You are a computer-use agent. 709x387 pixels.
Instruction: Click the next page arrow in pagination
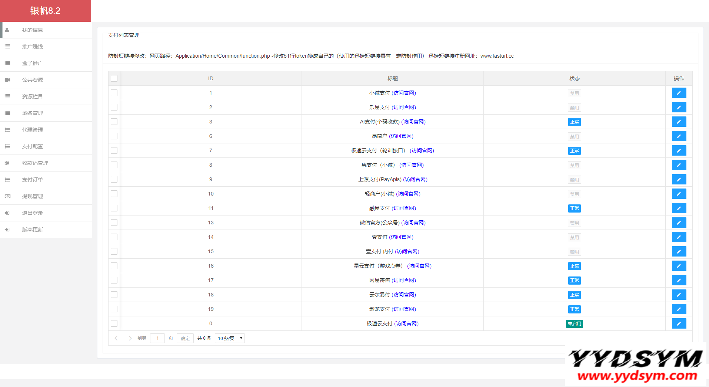(x=130, y=338)
